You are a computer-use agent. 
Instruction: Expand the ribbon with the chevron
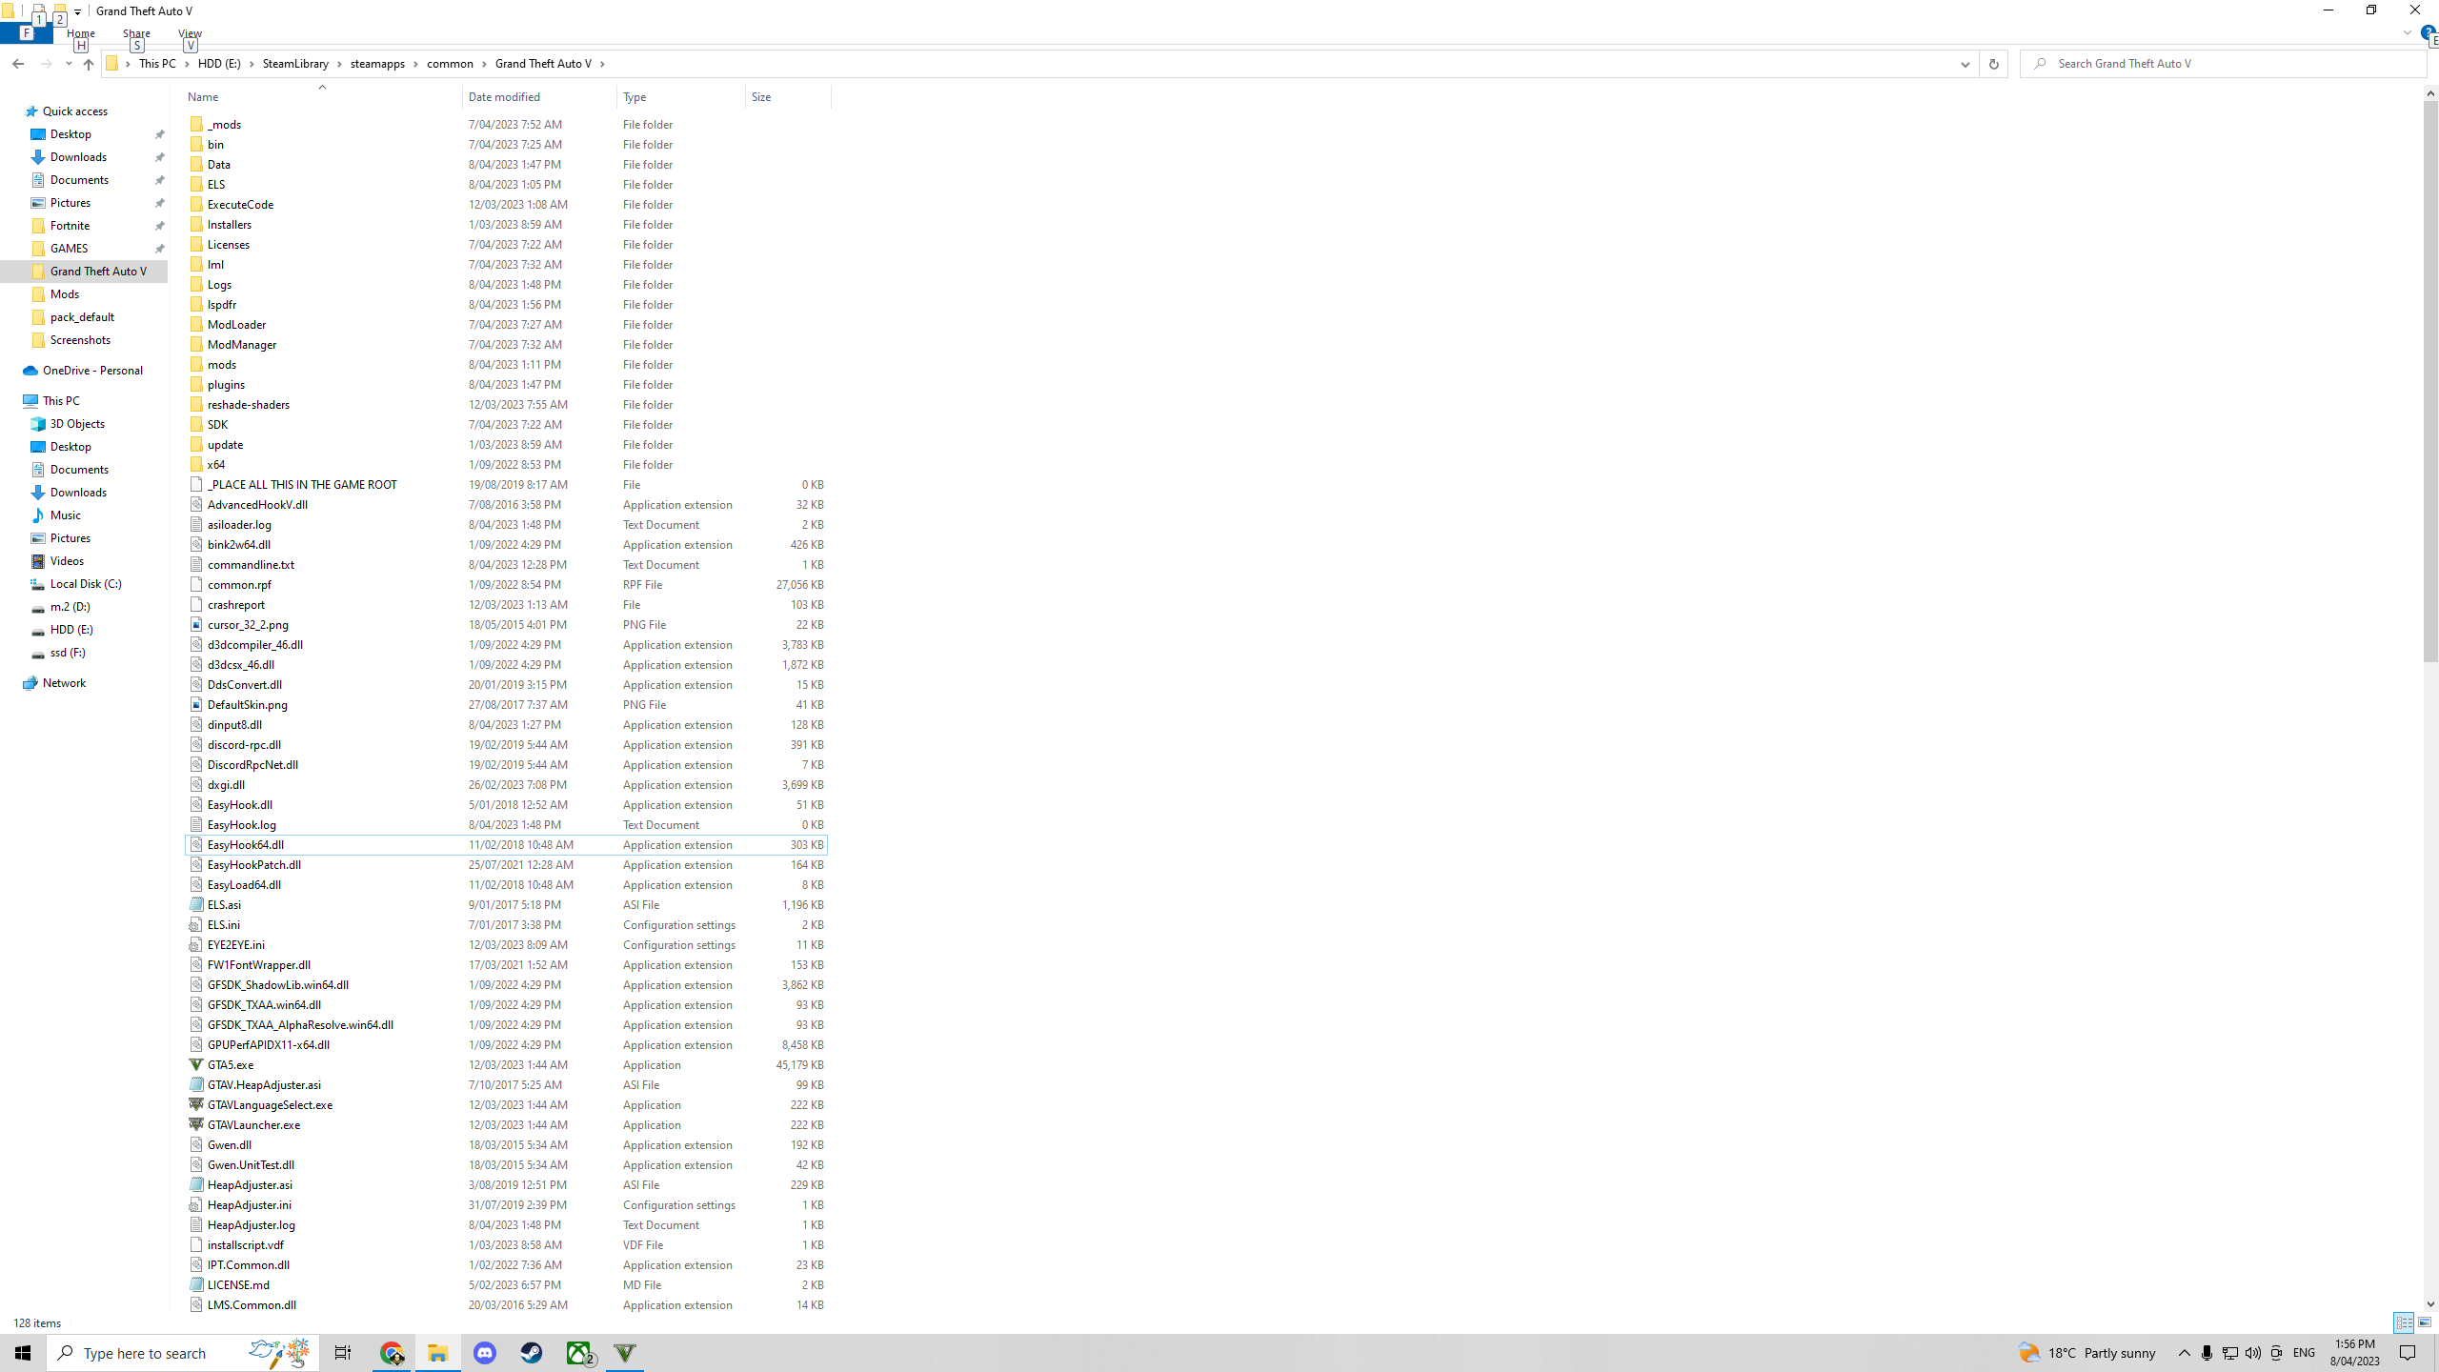(2407, 32)
